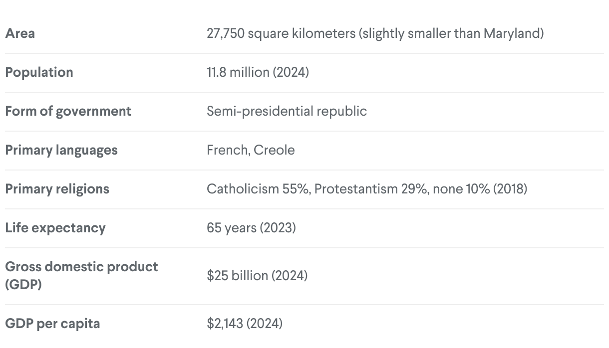Click the Gross domestic product (GDP) label
Image resolution: width=609 pixels, height=348 pixels.
[x=81, y=275]
